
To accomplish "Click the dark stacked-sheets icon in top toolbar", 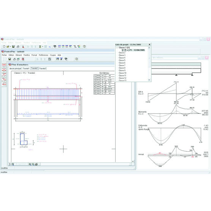I will coord(55,46).
